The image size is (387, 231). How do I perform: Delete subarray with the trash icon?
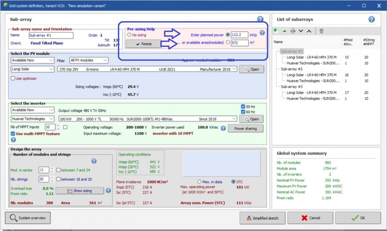pyautogui.click(x=321, y=31)
